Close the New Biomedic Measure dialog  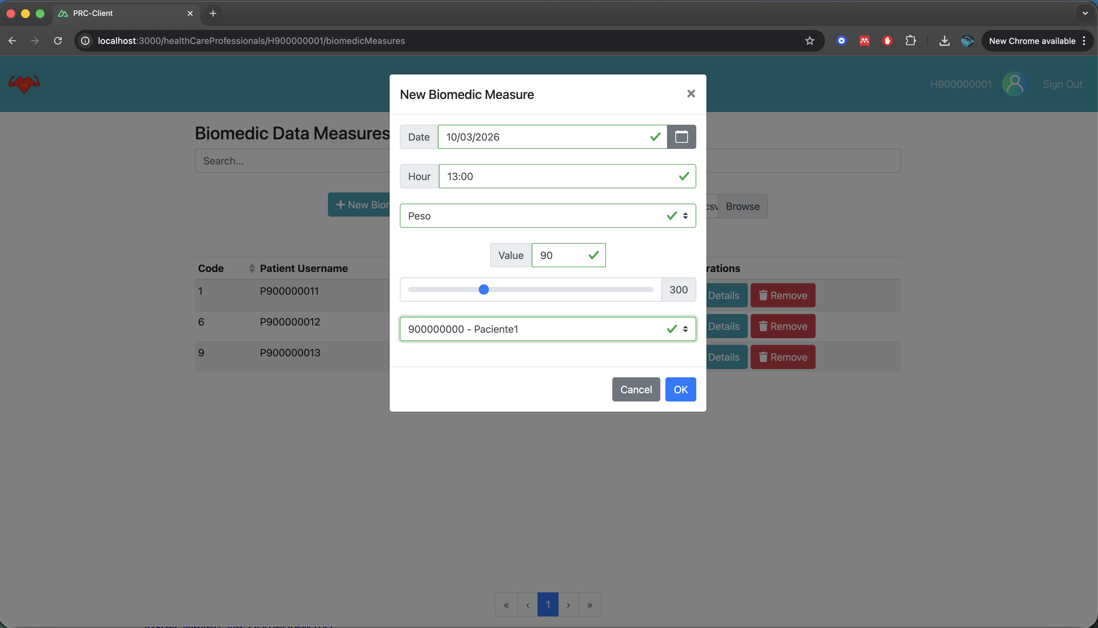pos(691,94)
